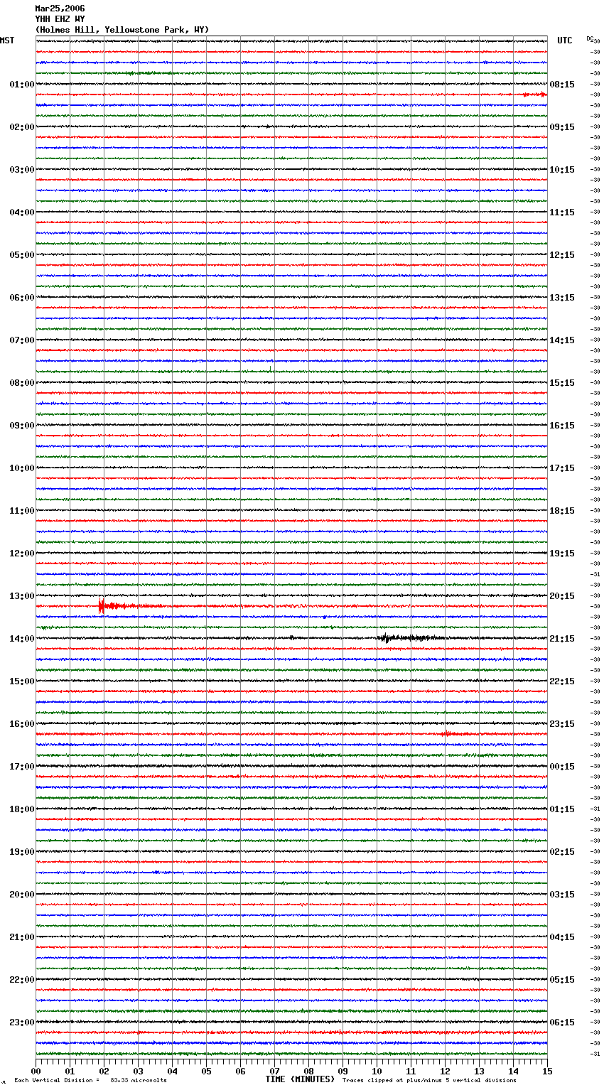
Task: Click the '11:15' UTC time label
Action: point(562,212)
